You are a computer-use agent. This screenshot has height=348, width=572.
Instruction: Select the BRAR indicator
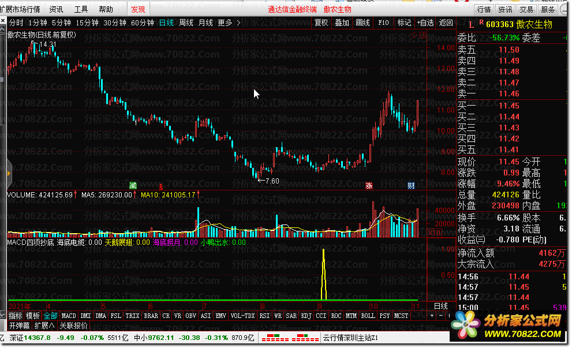pyautogui.click(x=151, y=316)
